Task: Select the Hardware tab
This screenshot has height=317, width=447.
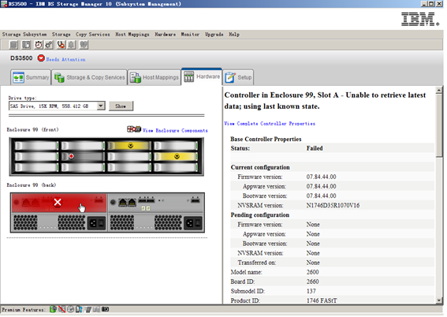Action: (x=202, y=76)
